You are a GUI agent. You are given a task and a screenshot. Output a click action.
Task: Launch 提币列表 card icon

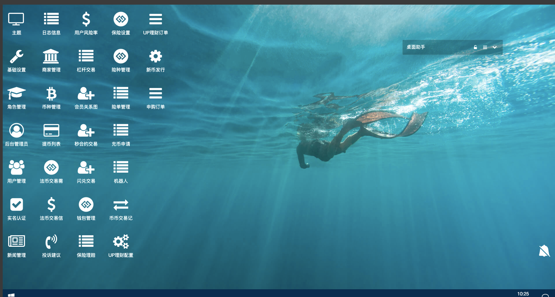pos(51,131)
